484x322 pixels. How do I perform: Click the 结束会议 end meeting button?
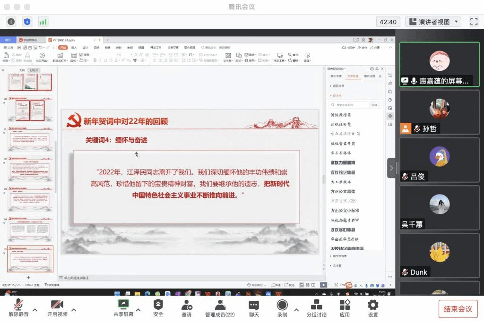[458, 309]
